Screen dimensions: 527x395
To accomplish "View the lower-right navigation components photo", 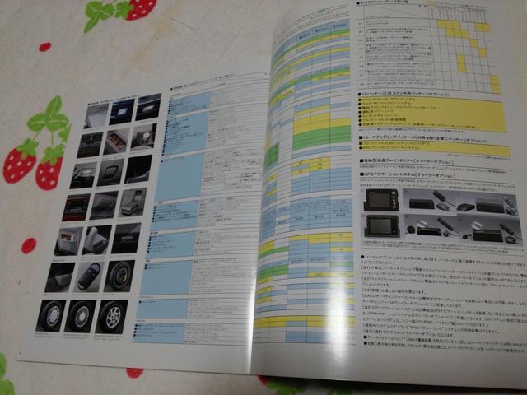I will (492, 230).
